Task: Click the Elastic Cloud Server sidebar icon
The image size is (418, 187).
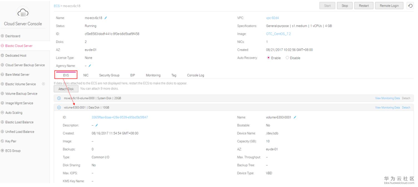Action: tap(3, 46)
